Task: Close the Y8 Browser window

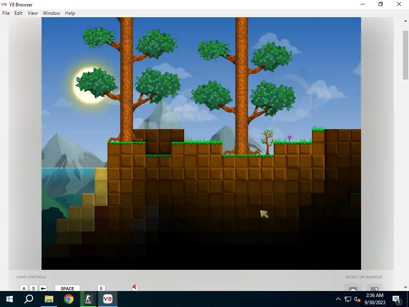Action: click(399, 4)
